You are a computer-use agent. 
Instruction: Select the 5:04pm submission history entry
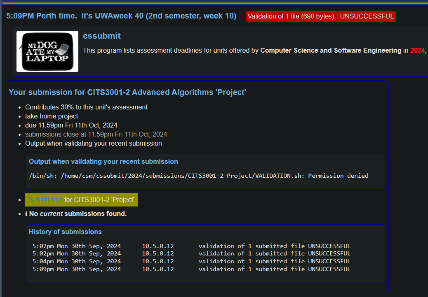[x=191, y=261]
